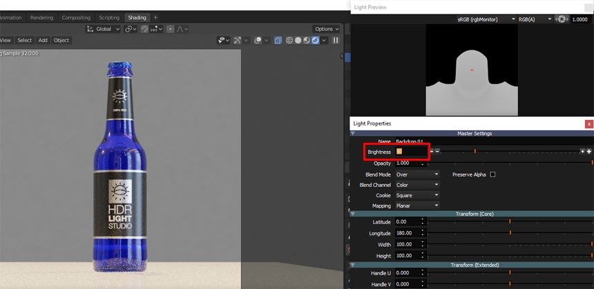Open the overlays options dropdown arrow
594x289 pixels.
coord(267,40)
